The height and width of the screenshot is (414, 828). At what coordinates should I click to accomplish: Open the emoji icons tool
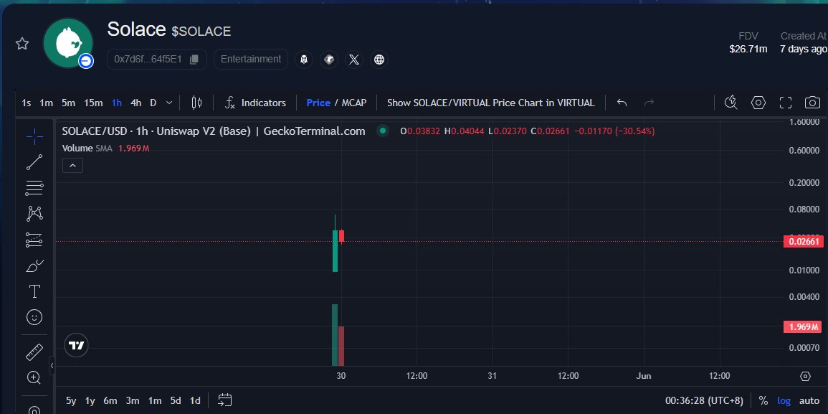pos(34,317)
